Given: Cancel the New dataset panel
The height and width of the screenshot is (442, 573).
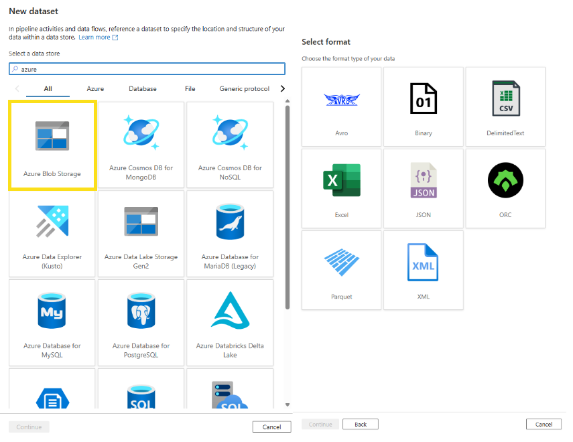Looking at the screenshot, I should [x=271, y=427].
